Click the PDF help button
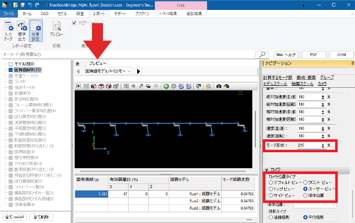The height and width of the screenshot is (223, 355). (314, 54)
